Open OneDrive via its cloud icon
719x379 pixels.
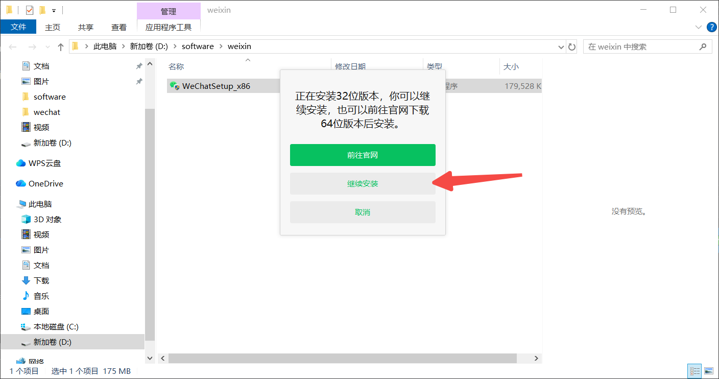coord(21,184)
